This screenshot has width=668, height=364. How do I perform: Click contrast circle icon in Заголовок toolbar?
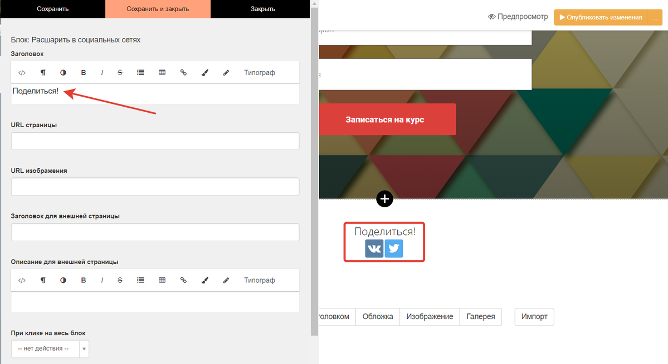click(63, 73)
